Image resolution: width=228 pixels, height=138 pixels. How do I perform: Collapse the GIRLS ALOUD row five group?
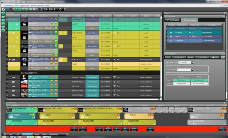click(x=10, y=33)
